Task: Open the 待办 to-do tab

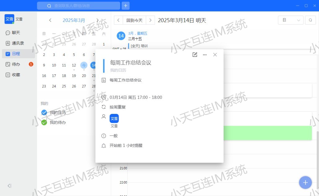Action: (16, 64)
